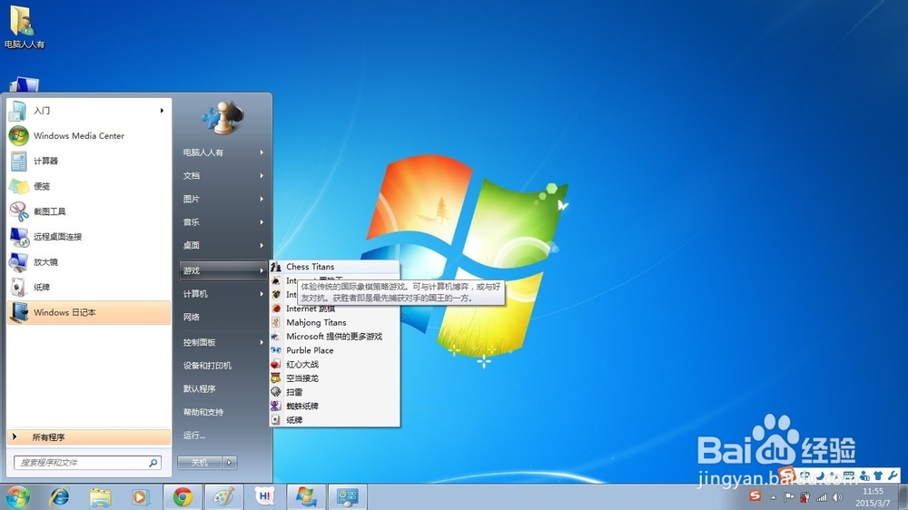Expand the 桌面 submenu arrow
908x510 pixels.
(262, 245)
